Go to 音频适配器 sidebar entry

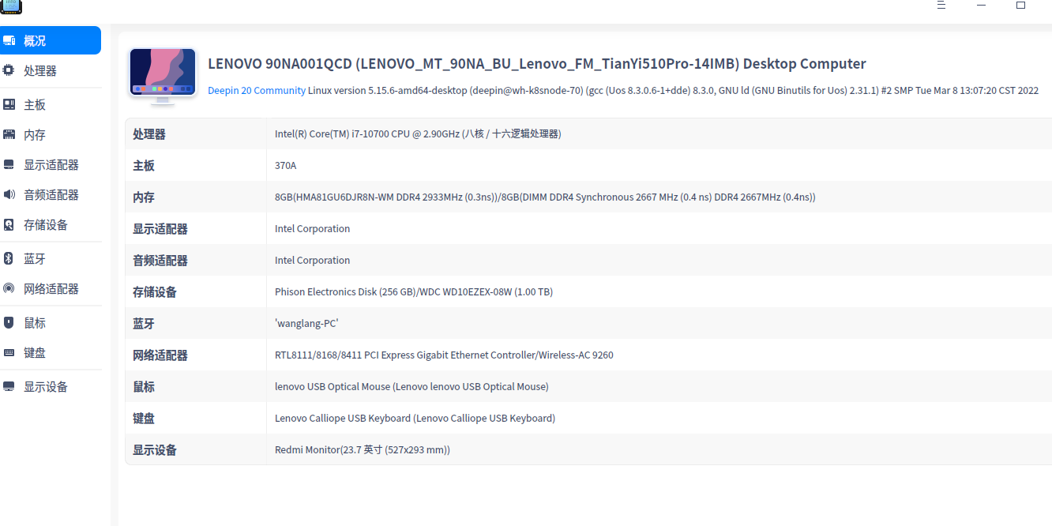click(x=51, y=194)
